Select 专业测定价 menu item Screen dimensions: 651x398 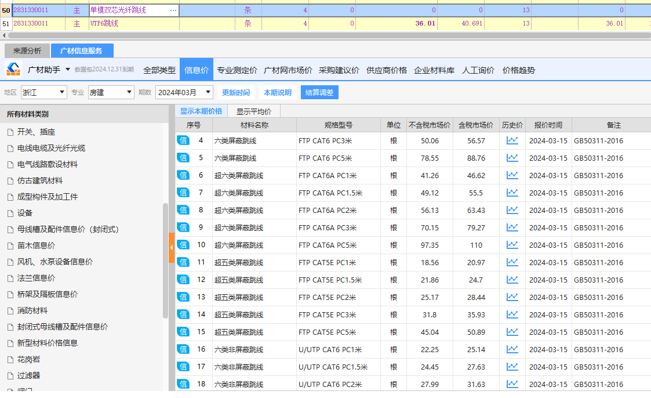pyautogui.click(x=237, y=70)
